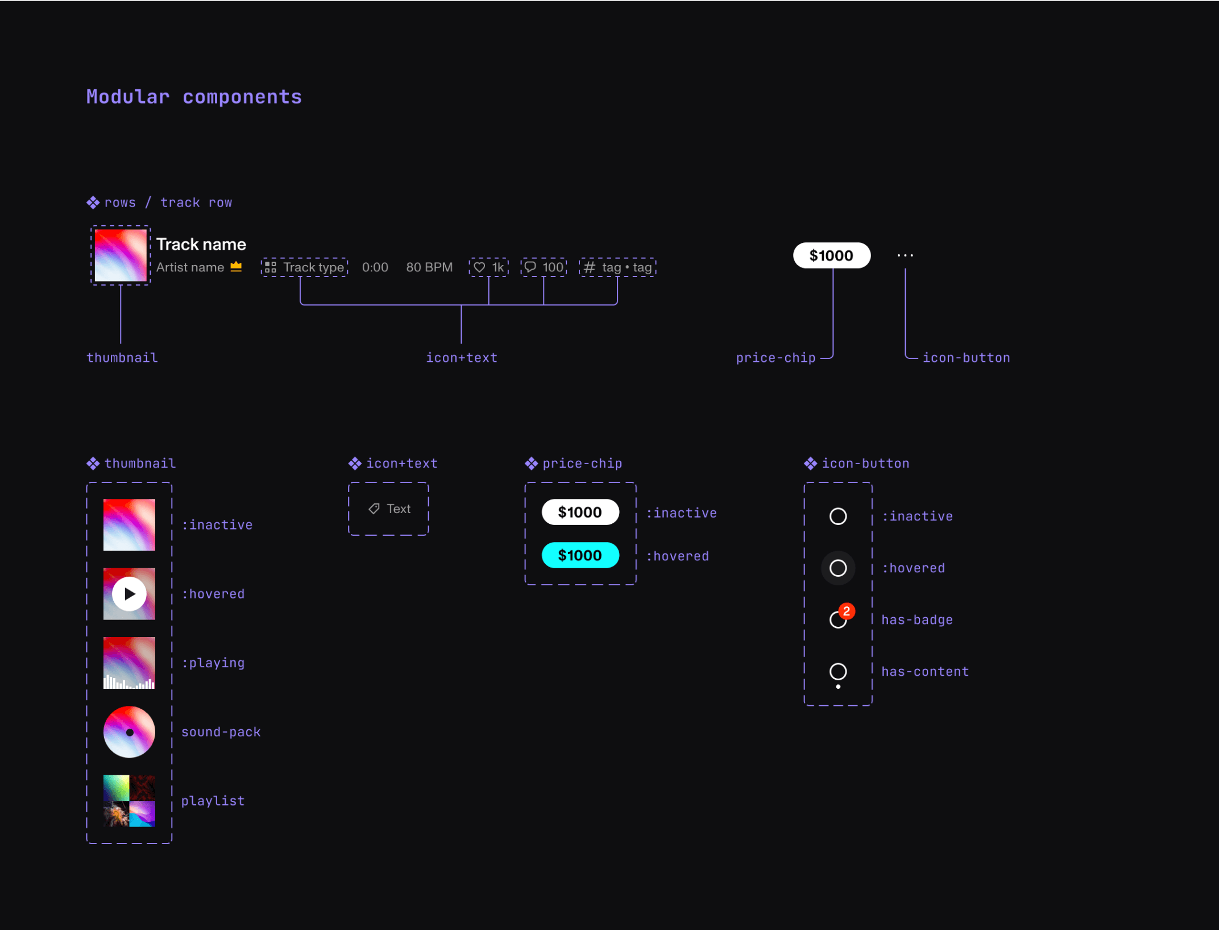Image resolution: width=1219 pixels, height=930 pixels.
Task: Click the icon-button with red badge
Action: tap(839, 619)
